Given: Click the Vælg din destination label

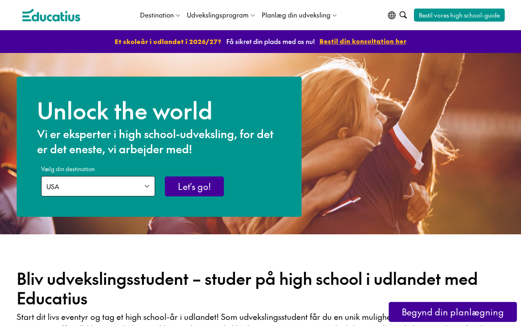Looking at the screenshot, I should click(68, 169).
